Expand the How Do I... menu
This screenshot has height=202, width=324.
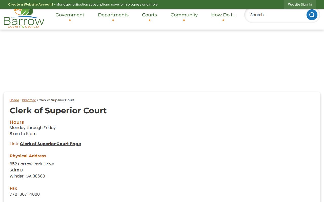(223, 15)
